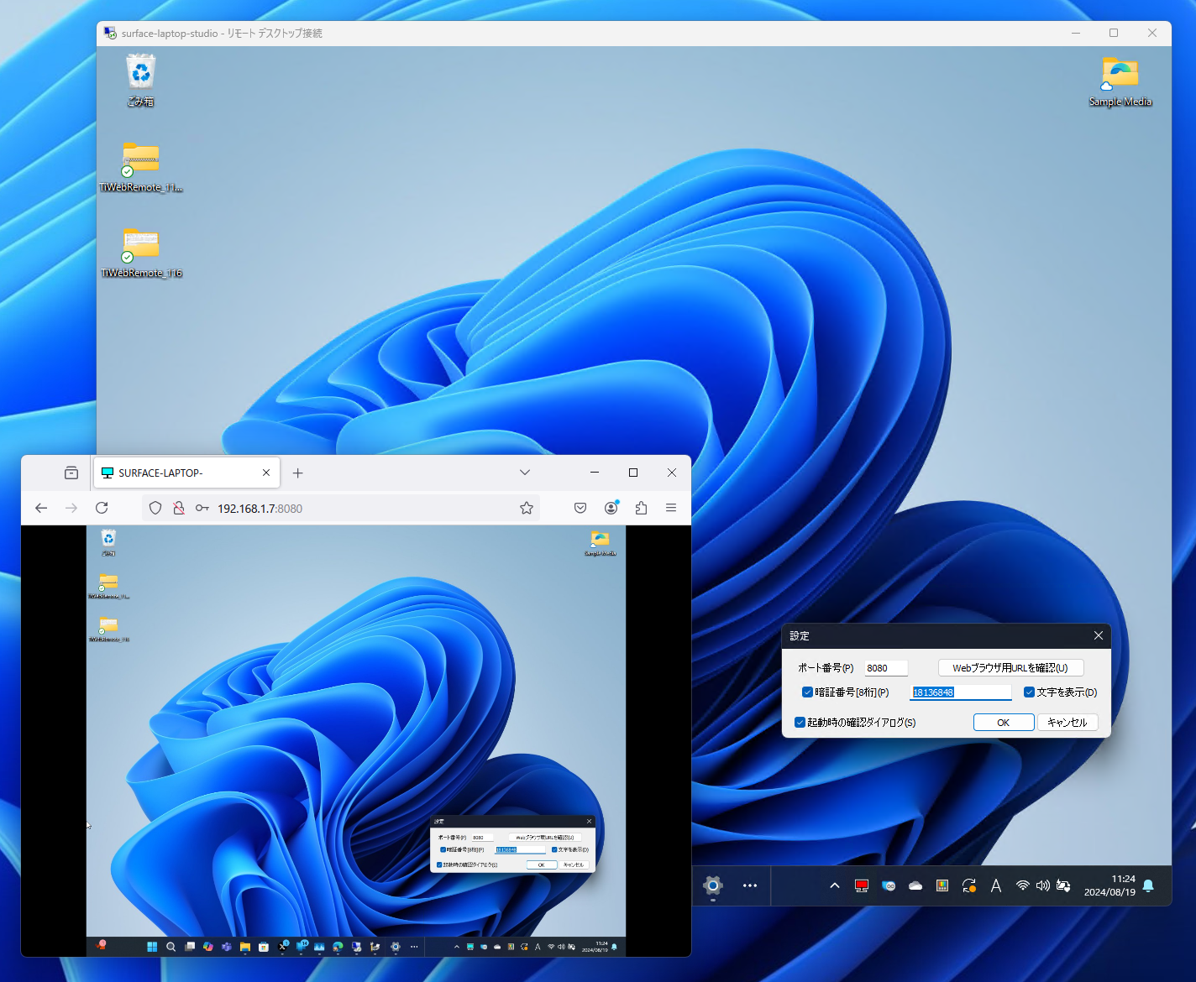Switch the IME input mode 'A' indicator

click(996, 885)
